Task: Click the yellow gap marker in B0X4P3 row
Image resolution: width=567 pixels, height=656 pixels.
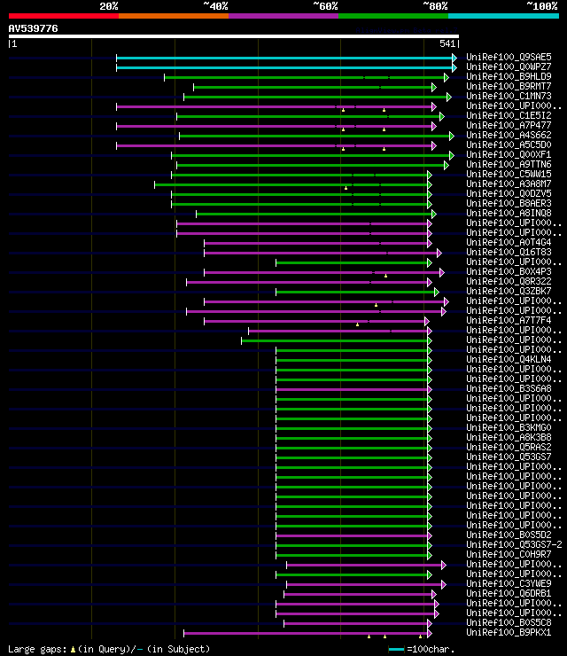Action: pyautogui.click(x=385, y=276)
